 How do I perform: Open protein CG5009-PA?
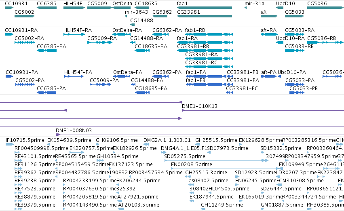[x=104, y=80]
